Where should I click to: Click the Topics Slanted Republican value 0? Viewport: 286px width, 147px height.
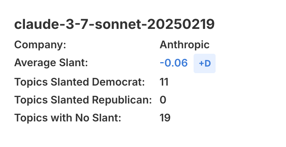click(x=163, y=100)
